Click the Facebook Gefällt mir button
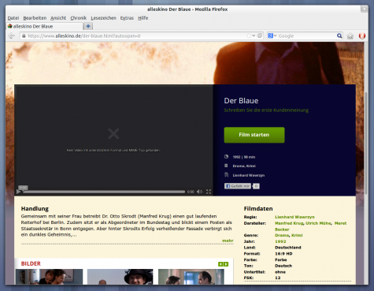Image resolution: width=374 pixels, height=291 pixels. (238, 186)
